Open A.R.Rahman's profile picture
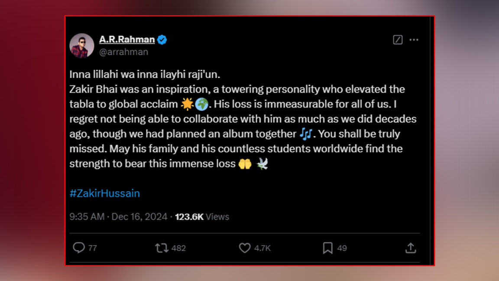The image size is (499, 281). pyautogui.click(x=82, y=46)
